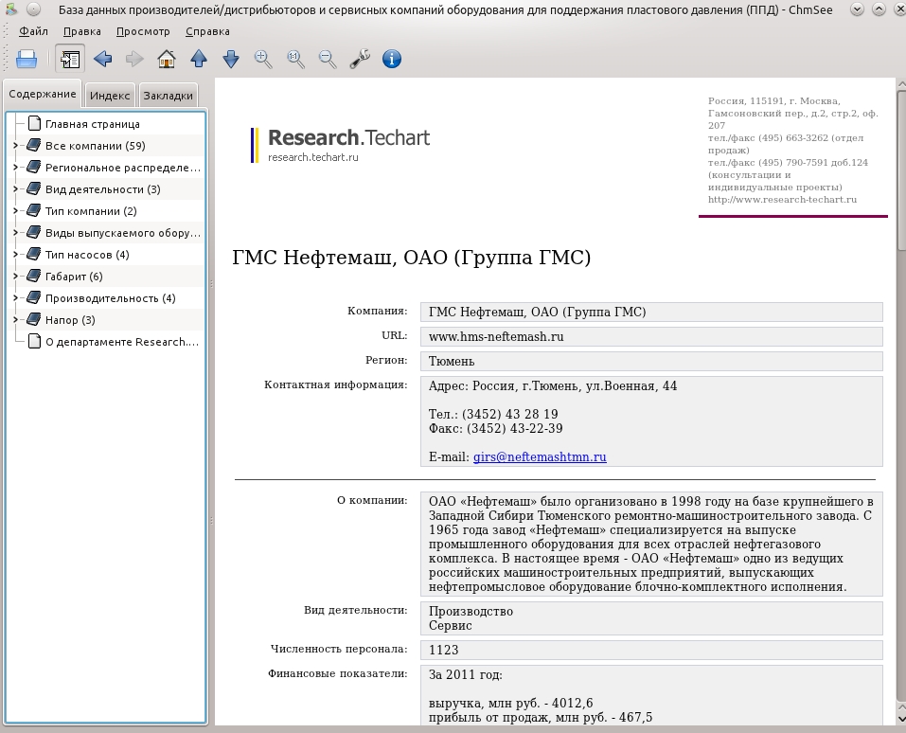This screenshot has width=906, height=733.
Task: Click the www.hms-neftemash.ru URL field
Action: coord(651,336)
